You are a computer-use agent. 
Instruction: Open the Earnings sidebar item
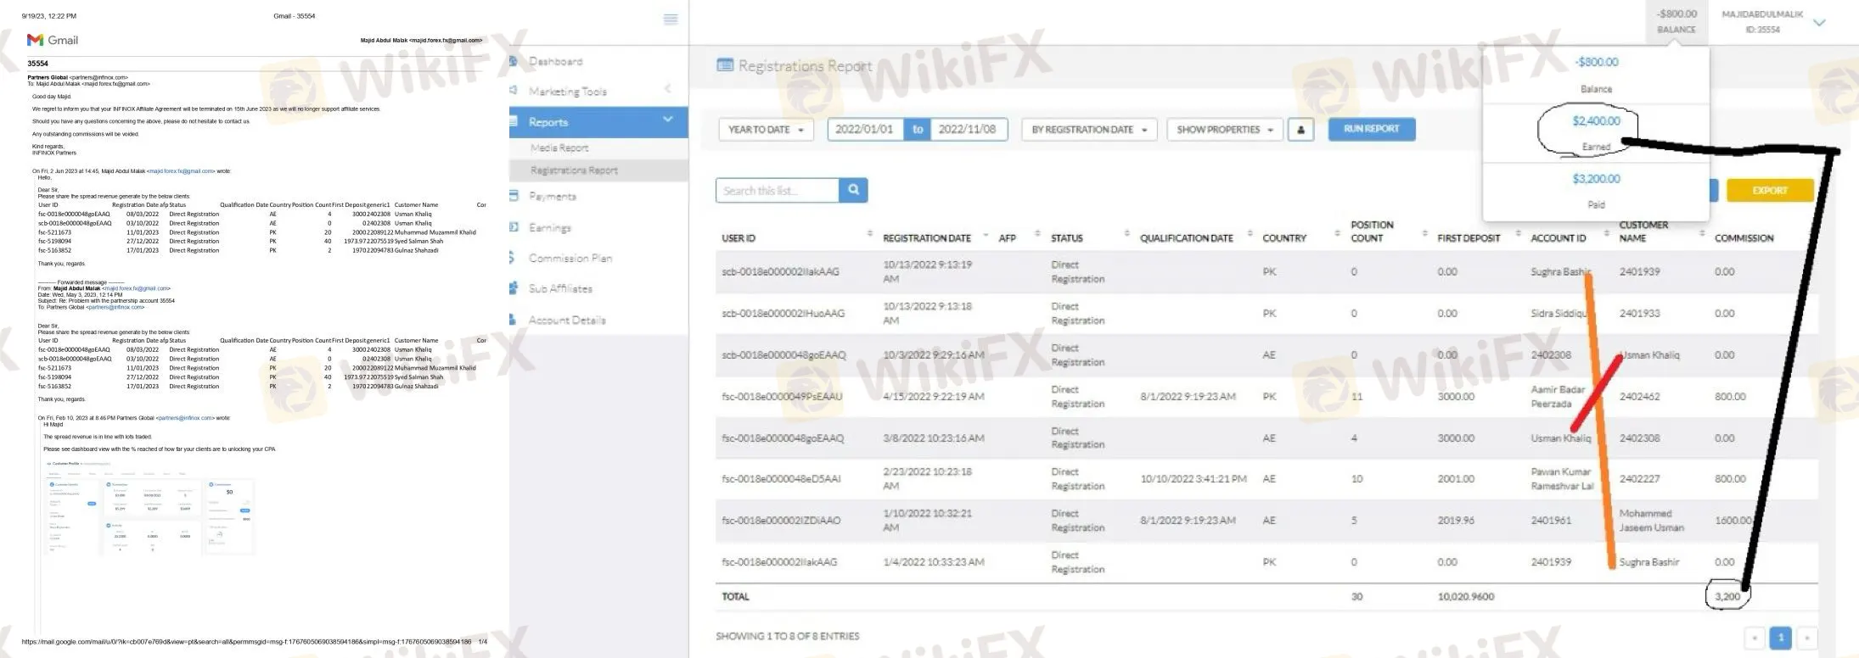[x=549, y=227]
